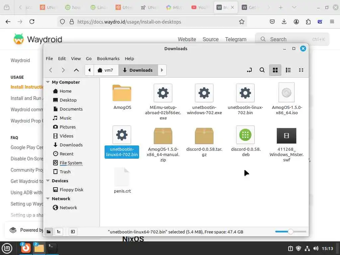The width and height of the screenshot is (340, 255).
Task: Open browser downloads panel
Action: [x=284, y=22]
